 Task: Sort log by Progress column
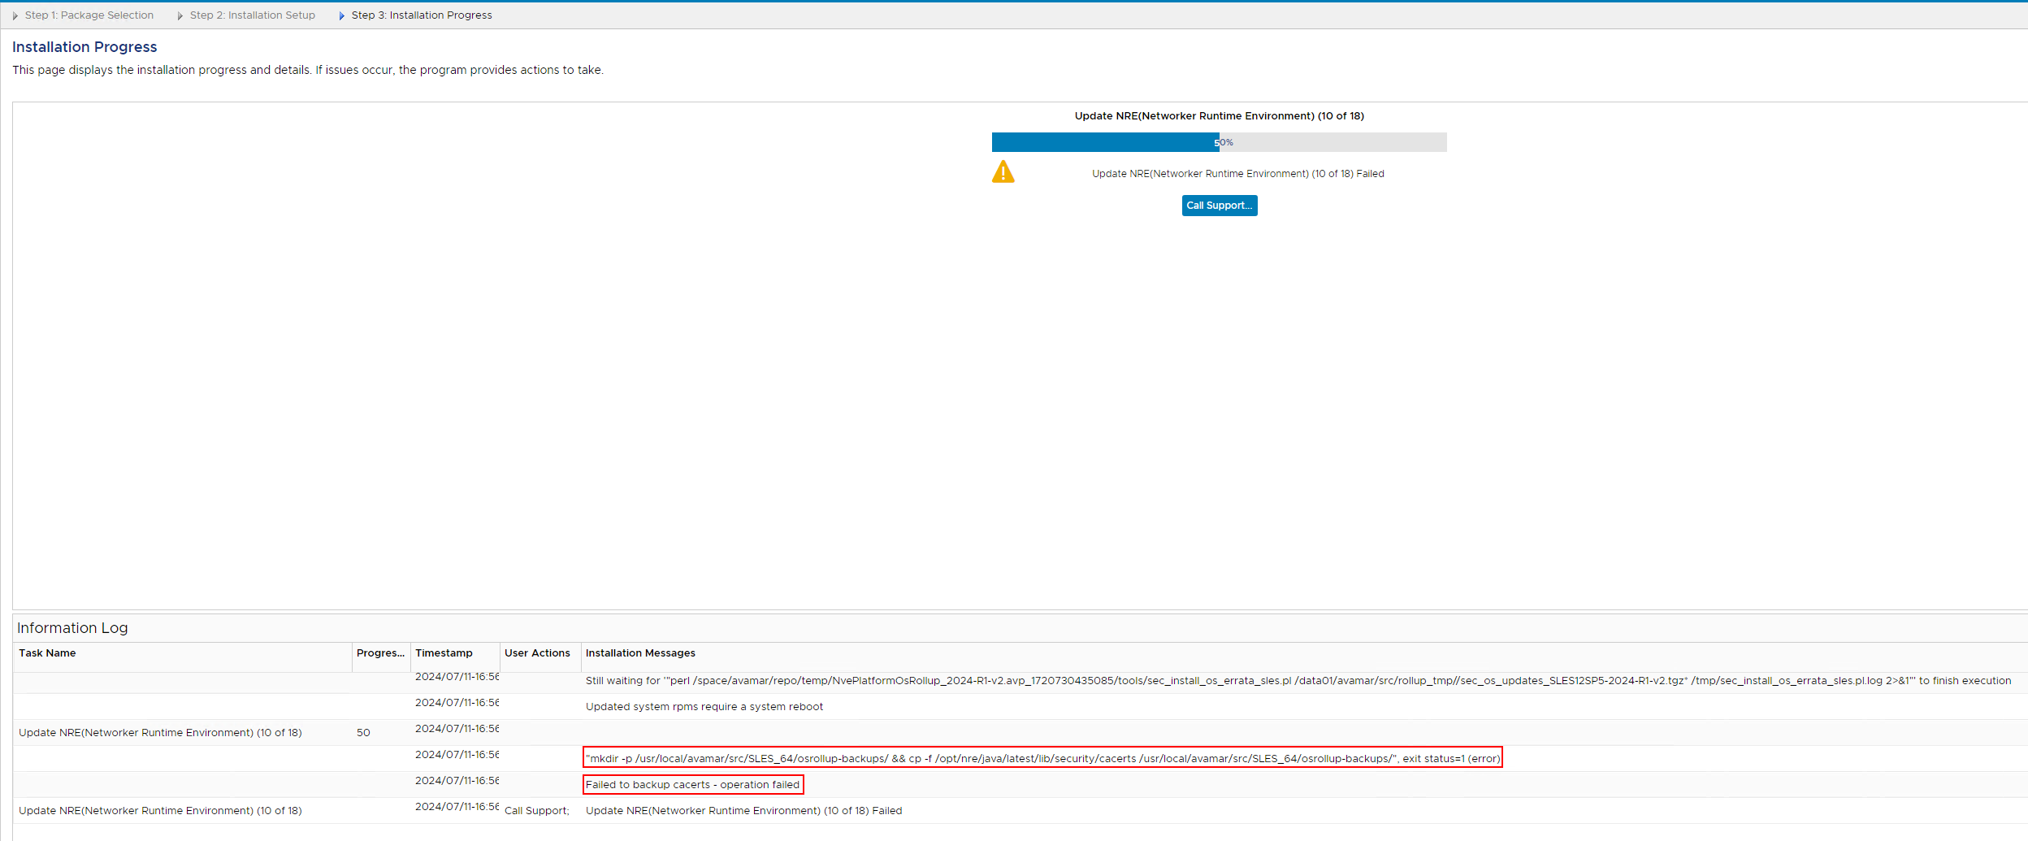pyautogui.click(x=380, y=652)
